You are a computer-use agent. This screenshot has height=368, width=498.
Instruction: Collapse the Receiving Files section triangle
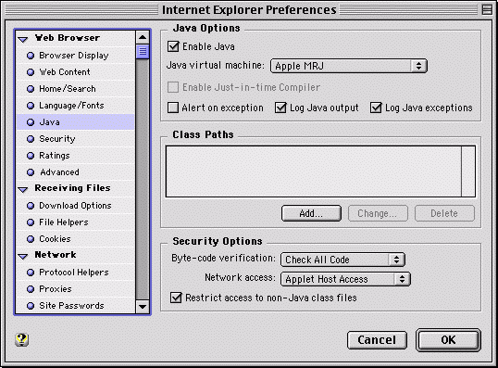[23, 190]
